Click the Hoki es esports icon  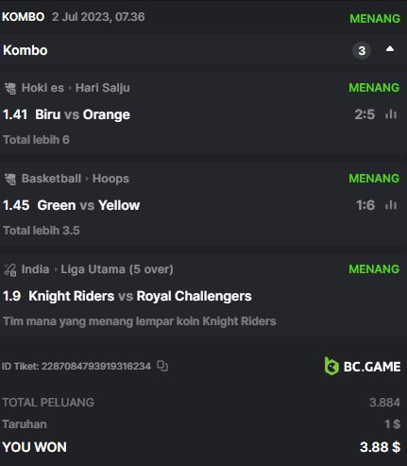[x=10, y=88]
